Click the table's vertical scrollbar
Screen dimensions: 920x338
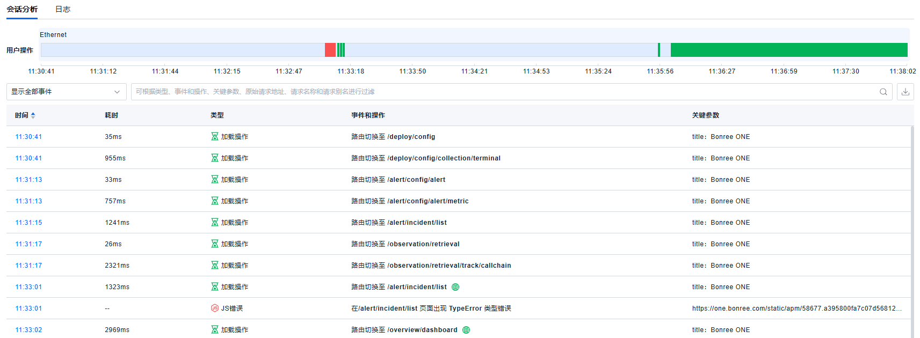pos(912,231)
